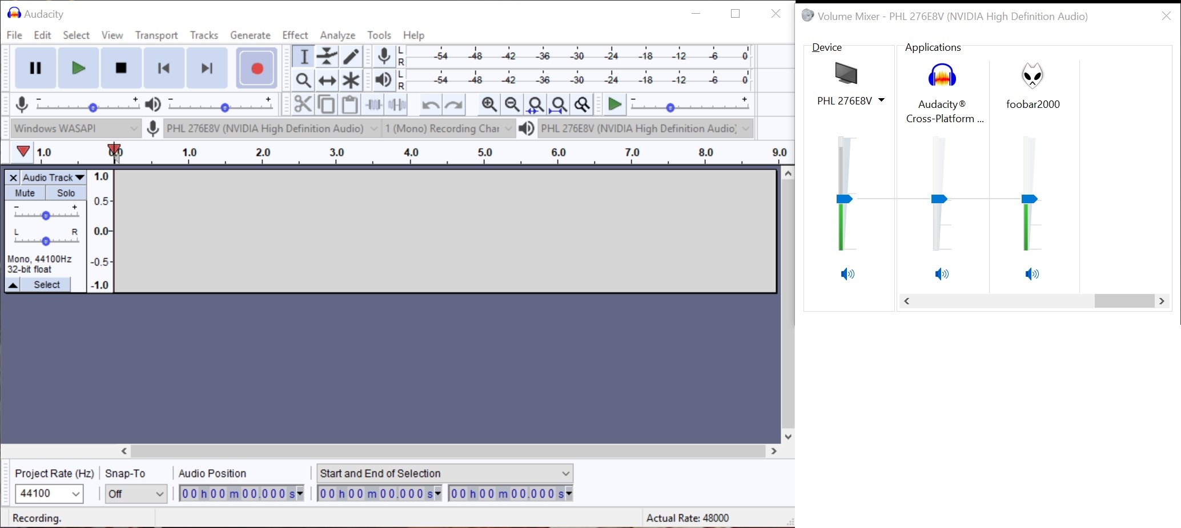The width and height of the screenshot is (1181, 528).
Task: Open the Effect menu
Action: [295, 35]
